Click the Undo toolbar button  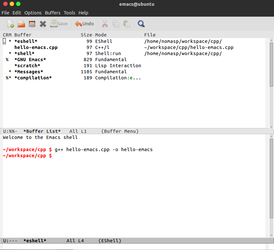point(84,24)
